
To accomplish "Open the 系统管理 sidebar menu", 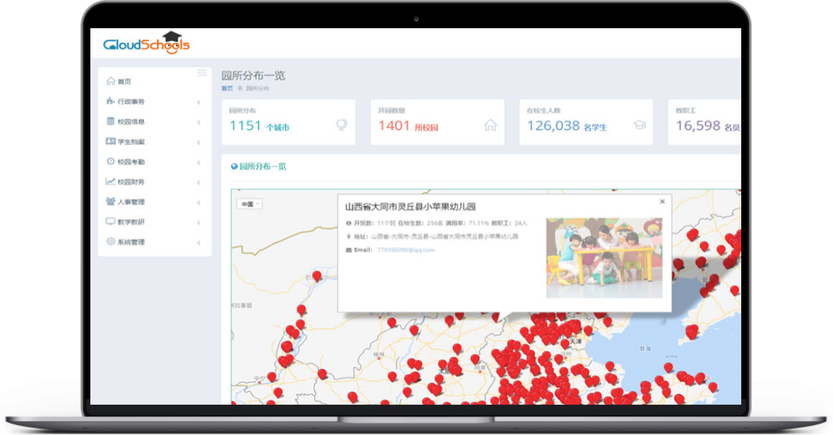I will tap(154, 242).
